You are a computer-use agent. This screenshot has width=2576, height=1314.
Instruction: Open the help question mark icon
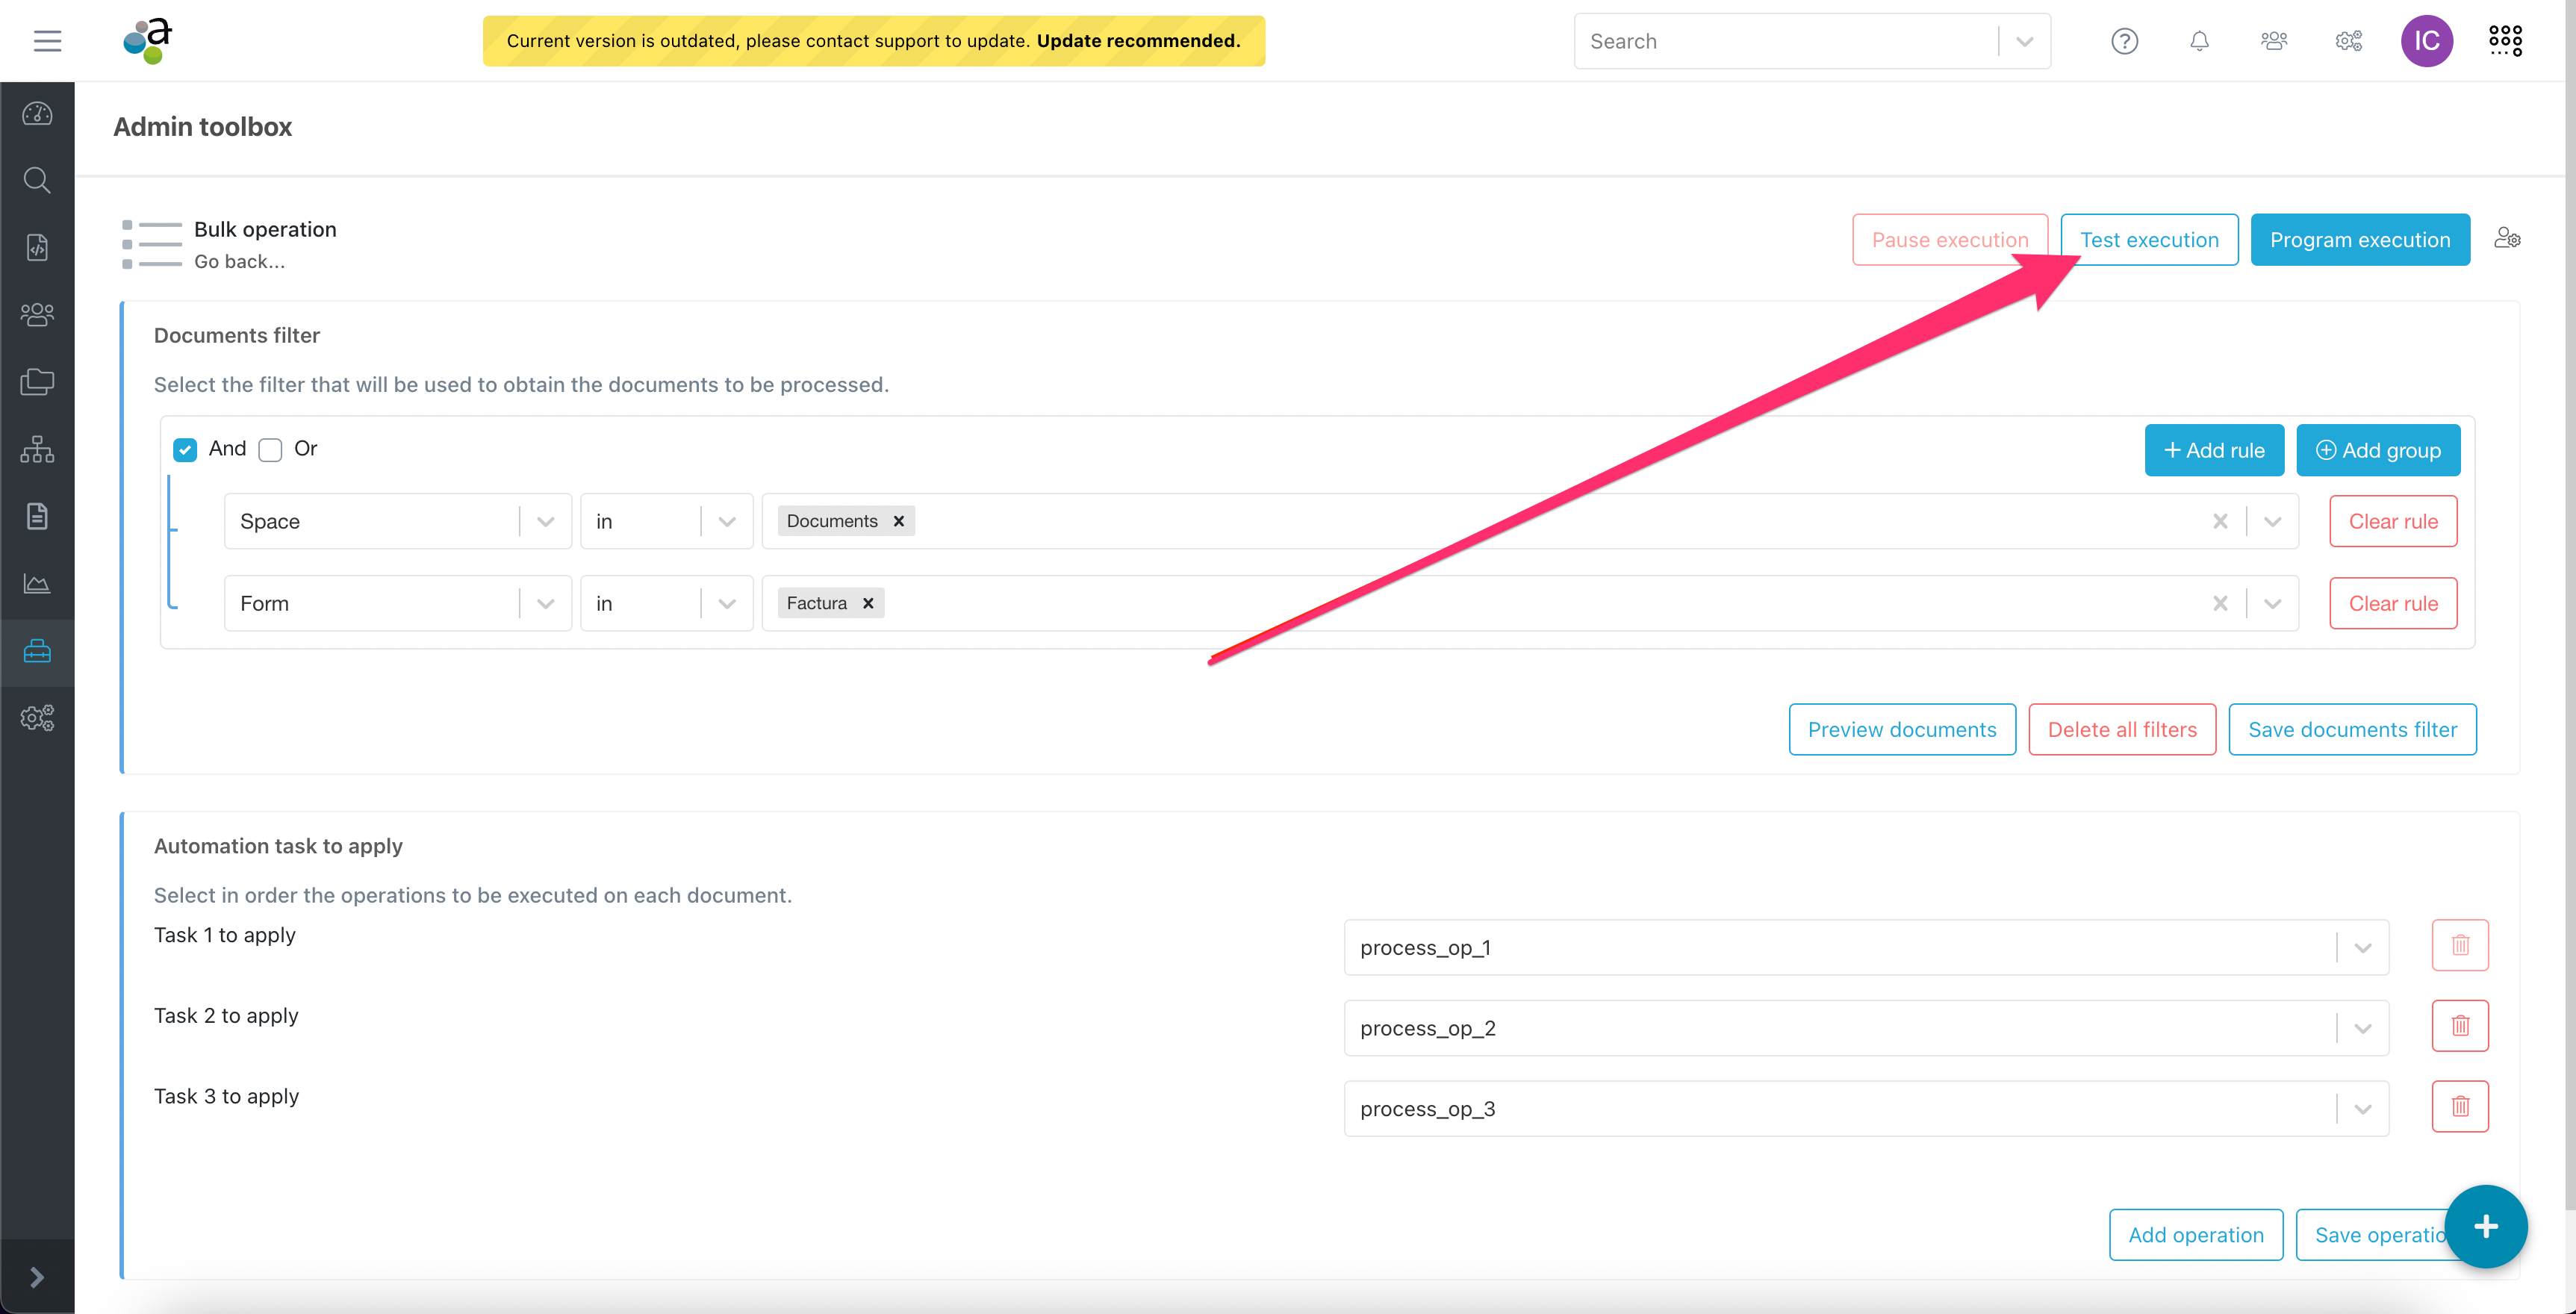point(2124,41)
